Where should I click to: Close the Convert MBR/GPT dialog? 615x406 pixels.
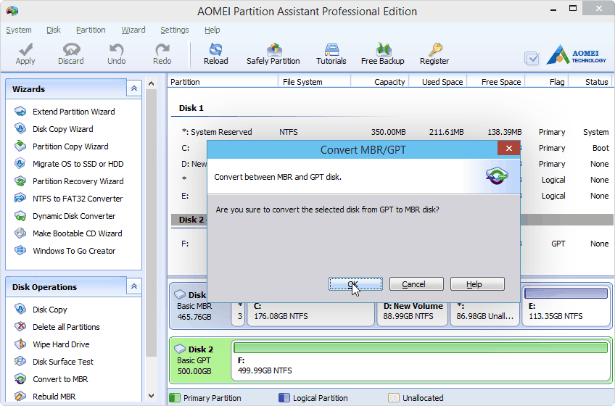[508, 148]
